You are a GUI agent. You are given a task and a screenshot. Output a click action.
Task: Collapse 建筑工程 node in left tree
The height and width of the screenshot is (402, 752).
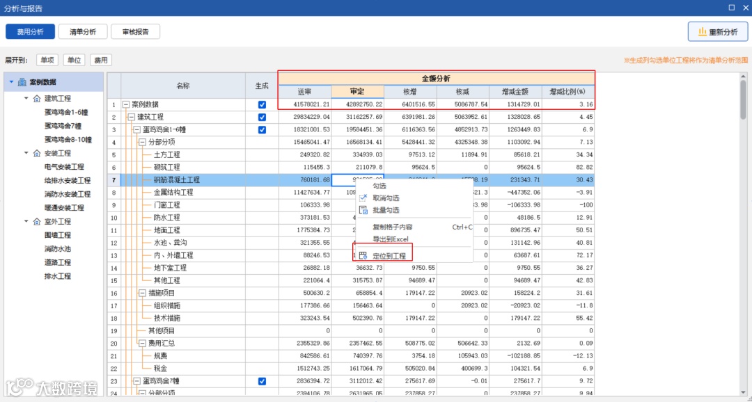click(x=26, y=98)
